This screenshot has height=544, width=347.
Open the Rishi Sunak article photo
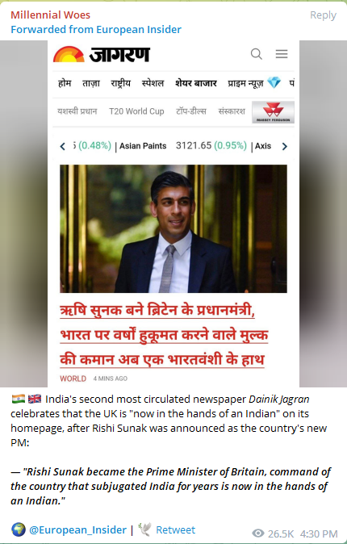(173, 228)
